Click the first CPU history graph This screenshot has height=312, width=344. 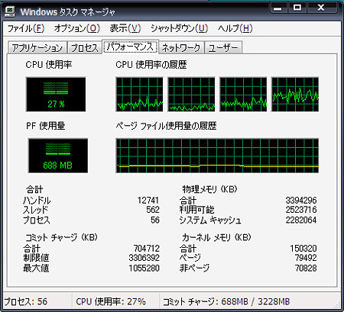coord(139,95)
